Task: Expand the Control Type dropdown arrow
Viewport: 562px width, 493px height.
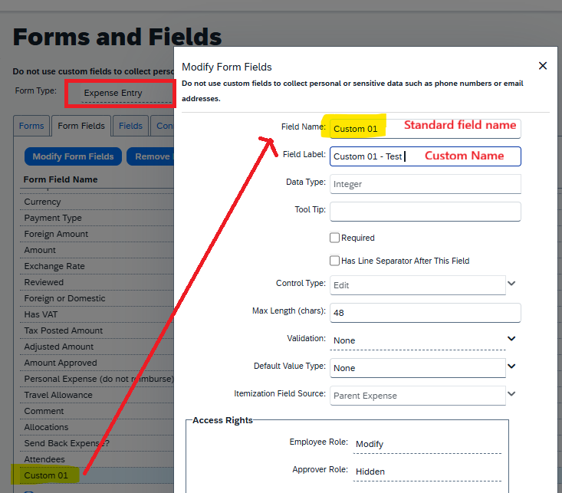Action: (x=511, y=283)
